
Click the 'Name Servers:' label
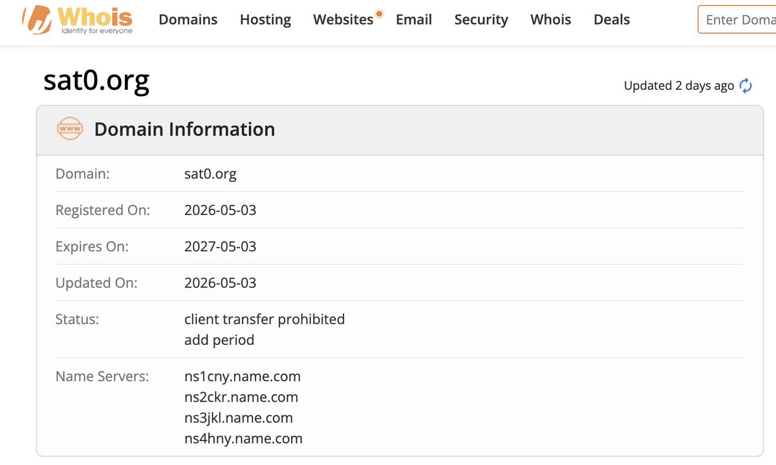click(x=102, y=376)
